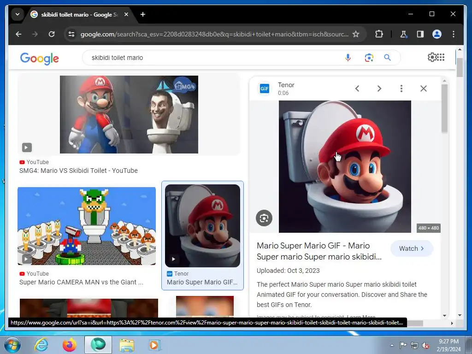Open Mario Super Mario GIF preview title
The height and width of the screenshot is (354, 472).
point(319,251)
